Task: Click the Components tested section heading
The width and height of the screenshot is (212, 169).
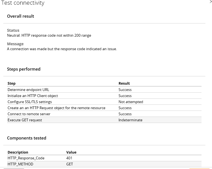Action: (26, 138)
